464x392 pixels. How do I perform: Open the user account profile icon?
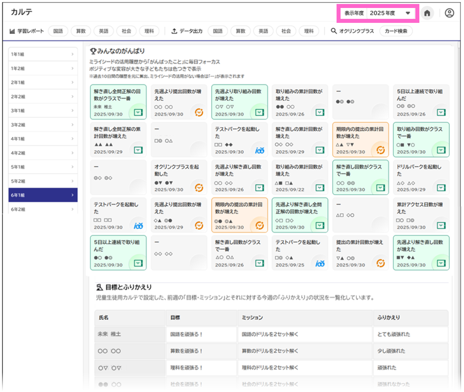coord(449,13)
